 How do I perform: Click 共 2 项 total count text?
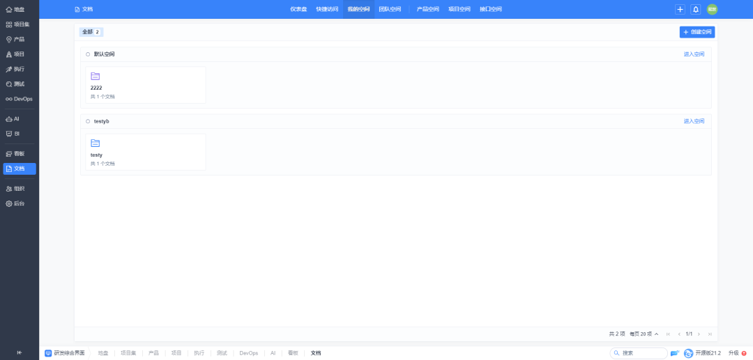[617, 334]
